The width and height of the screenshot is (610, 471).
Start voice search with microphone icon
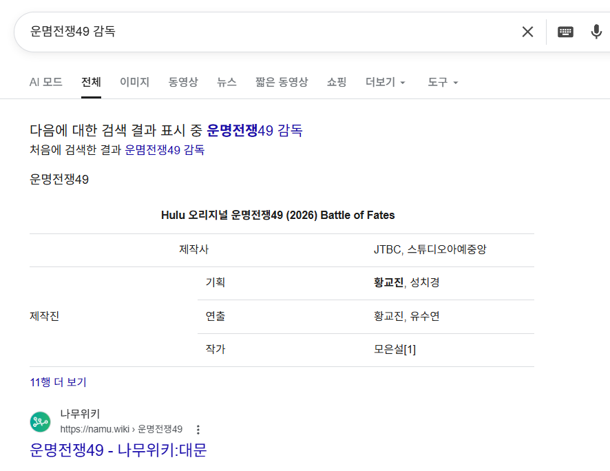point(596,32)
